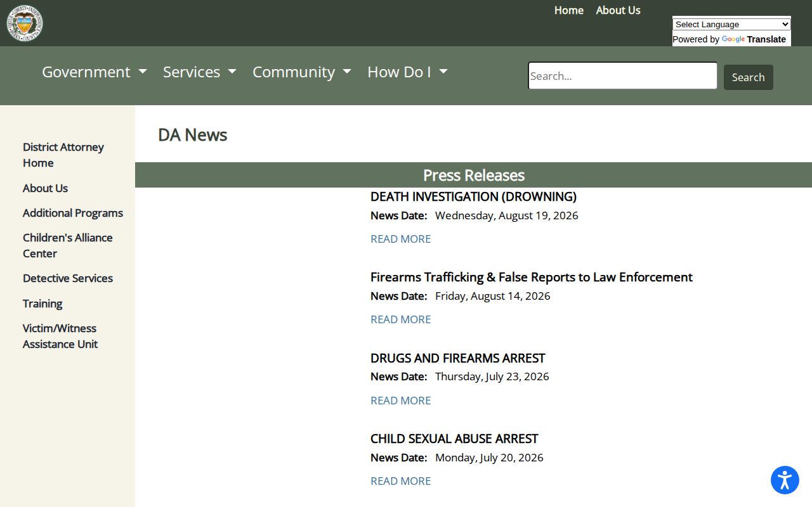Read more on Death Investigation (Drowning)
This screenshot has width=812, height=507.
coord(400,239)
